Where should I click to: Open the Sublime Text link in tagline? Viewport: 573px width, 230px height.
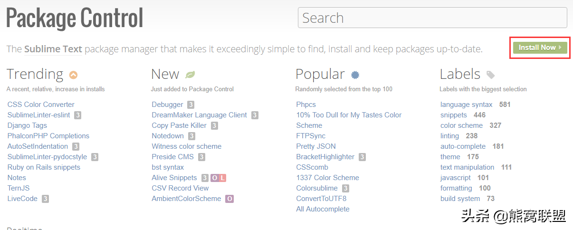(x=53, y=49)
